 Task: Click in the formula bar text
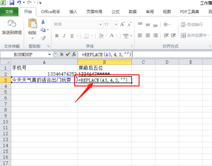[x=106, y=55]
